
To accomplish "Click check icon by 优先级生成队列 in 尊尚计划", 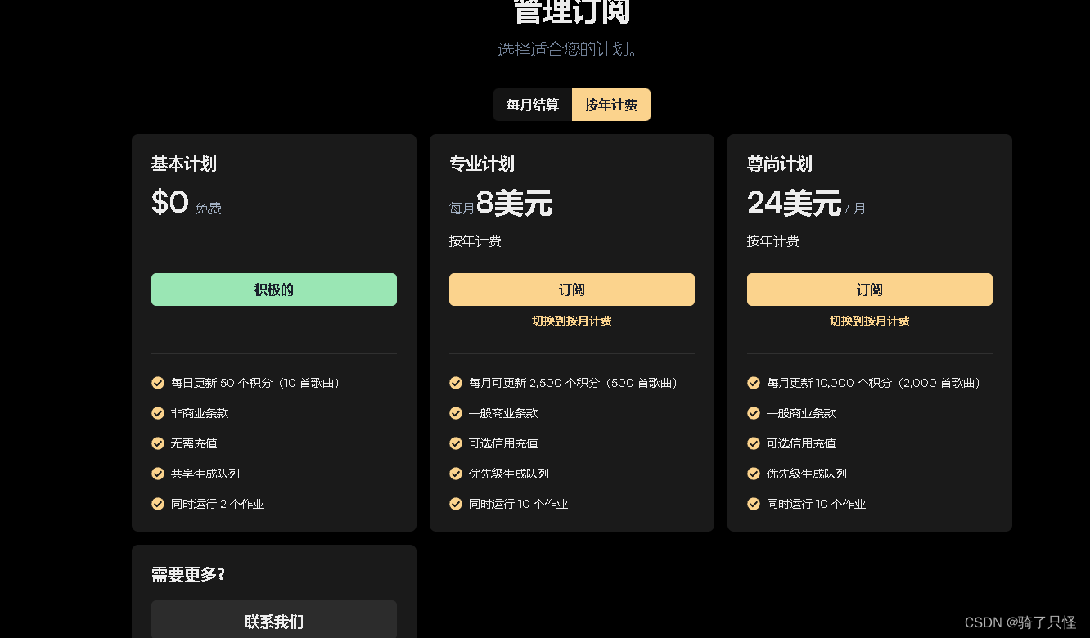I will [x=754, y=474].
